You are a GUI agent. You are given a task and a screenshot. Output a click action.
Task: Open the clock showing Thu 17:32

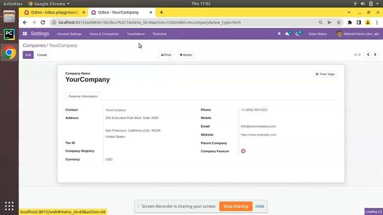[201, 4]
